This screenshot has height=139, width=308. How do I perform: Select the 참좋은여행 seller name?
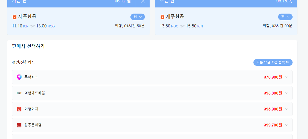coord(33,125)
